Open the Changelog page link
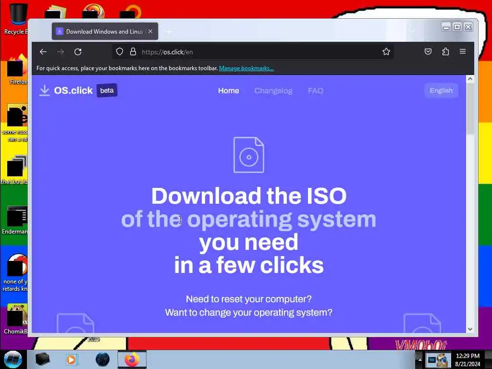This screenshot has width=492, height=369. tap(273, 91)
